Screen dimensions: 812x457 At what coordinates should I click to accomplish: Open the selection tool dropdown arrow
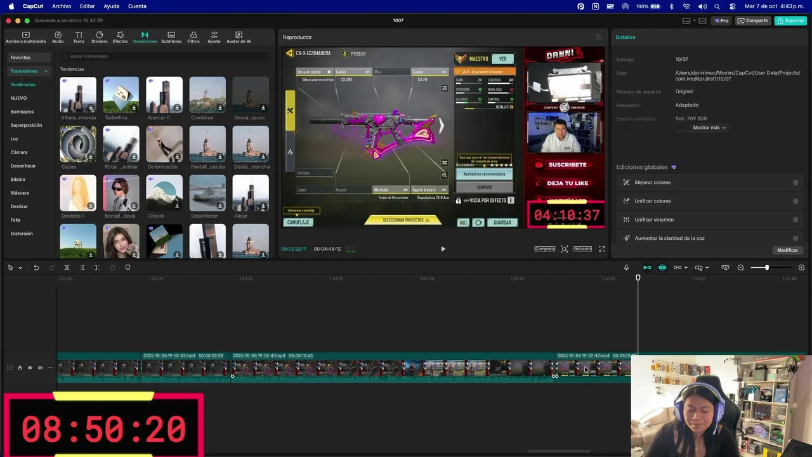[20, 268]
